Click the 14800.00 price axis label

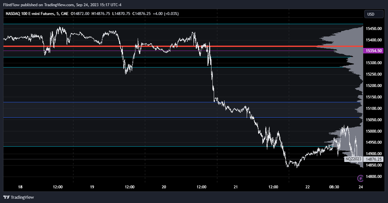374,176
